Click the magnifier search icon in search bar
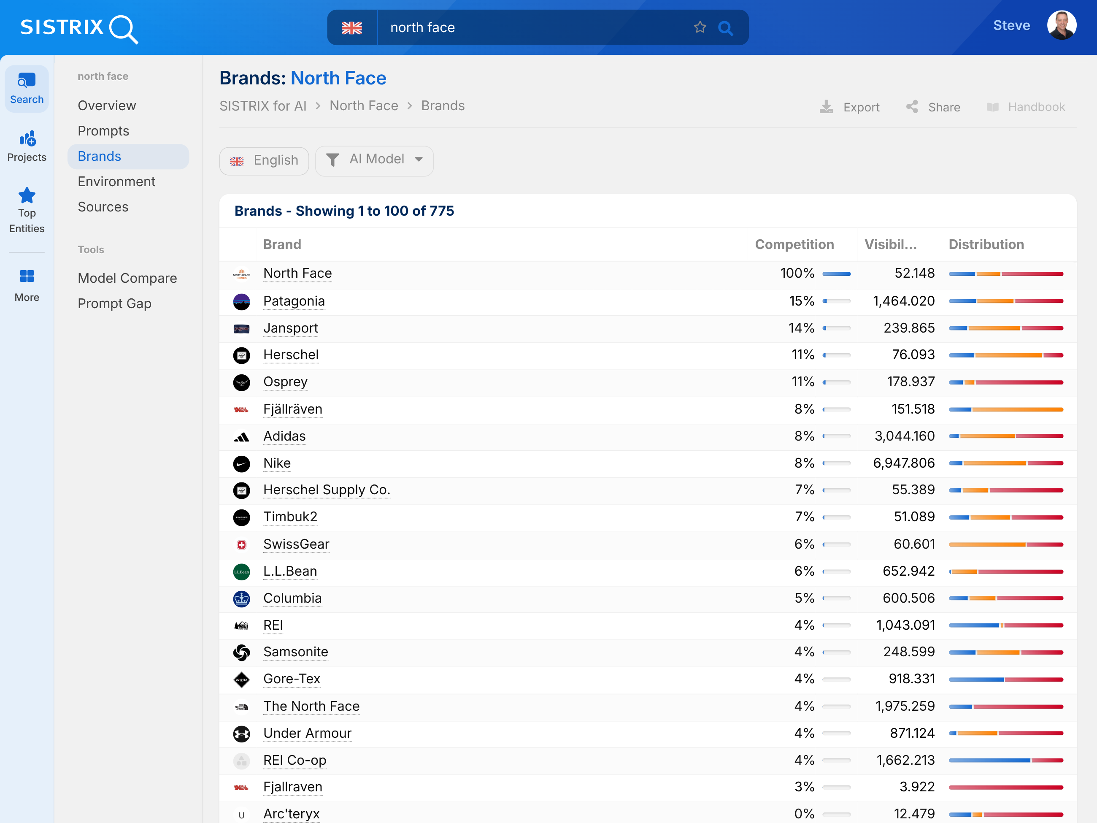The image size is (1097, 823). (726, 28)
